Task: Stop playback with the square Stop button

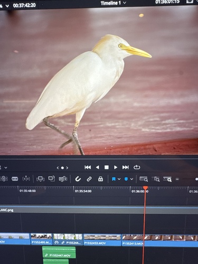Action: (x=107, y=167)
